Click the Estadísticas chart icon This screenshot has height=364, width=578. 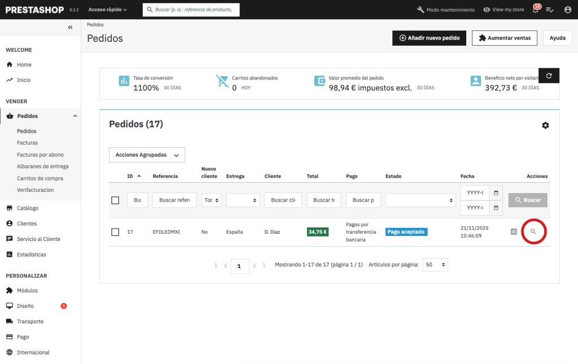10,255
